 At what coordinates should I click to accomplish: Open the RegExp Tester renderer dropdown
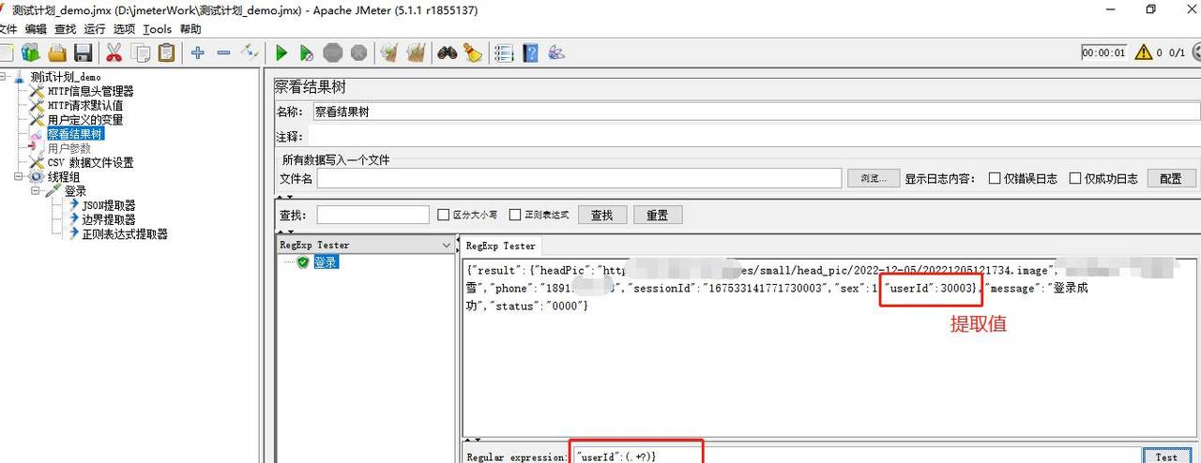[447, 246]
